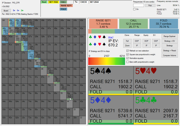Viewport: 180px width, 126px height.
Task: Select the 65s cell in range matrix
Action: pyautogui.click(x=63, y=88)
